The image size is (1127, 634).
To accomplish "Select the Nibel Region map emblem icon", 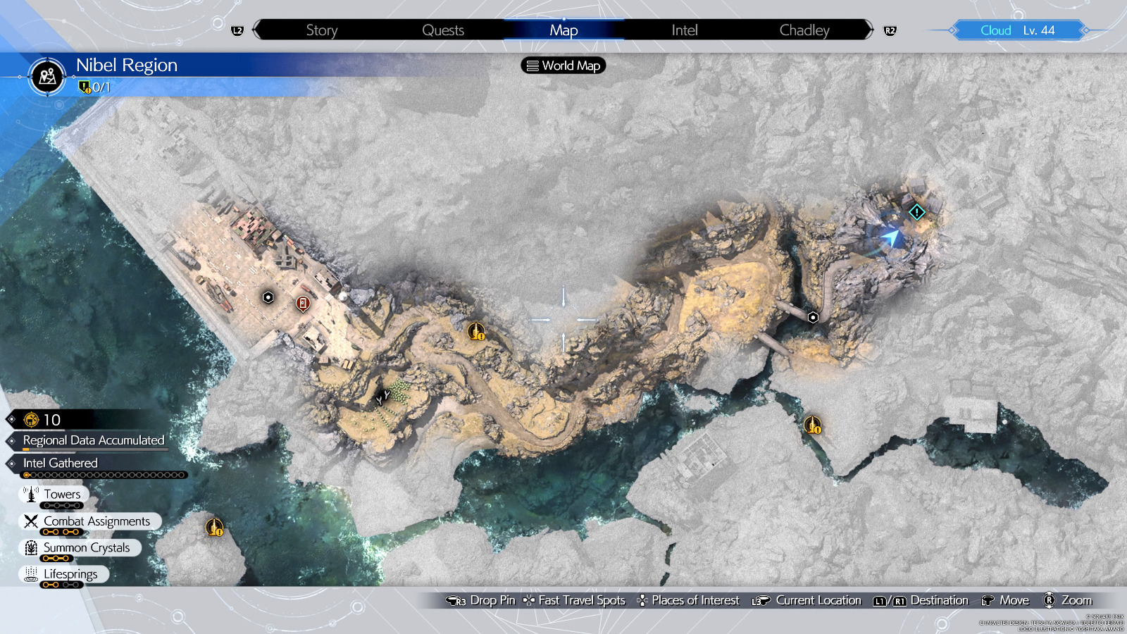I will pos(48,76).
